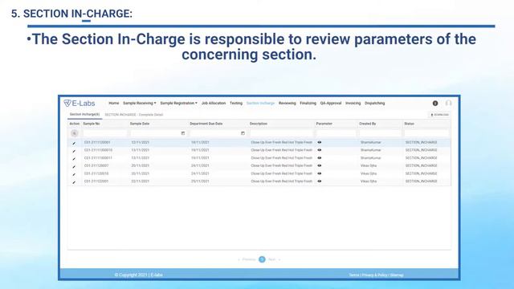View parameters for sample ending 00010

pos(320,150)
